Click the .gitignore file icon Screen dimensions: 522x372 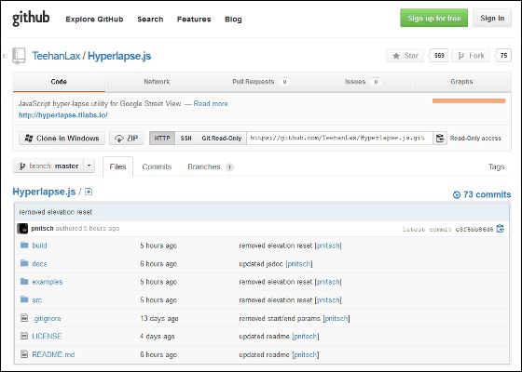[24, 318]
